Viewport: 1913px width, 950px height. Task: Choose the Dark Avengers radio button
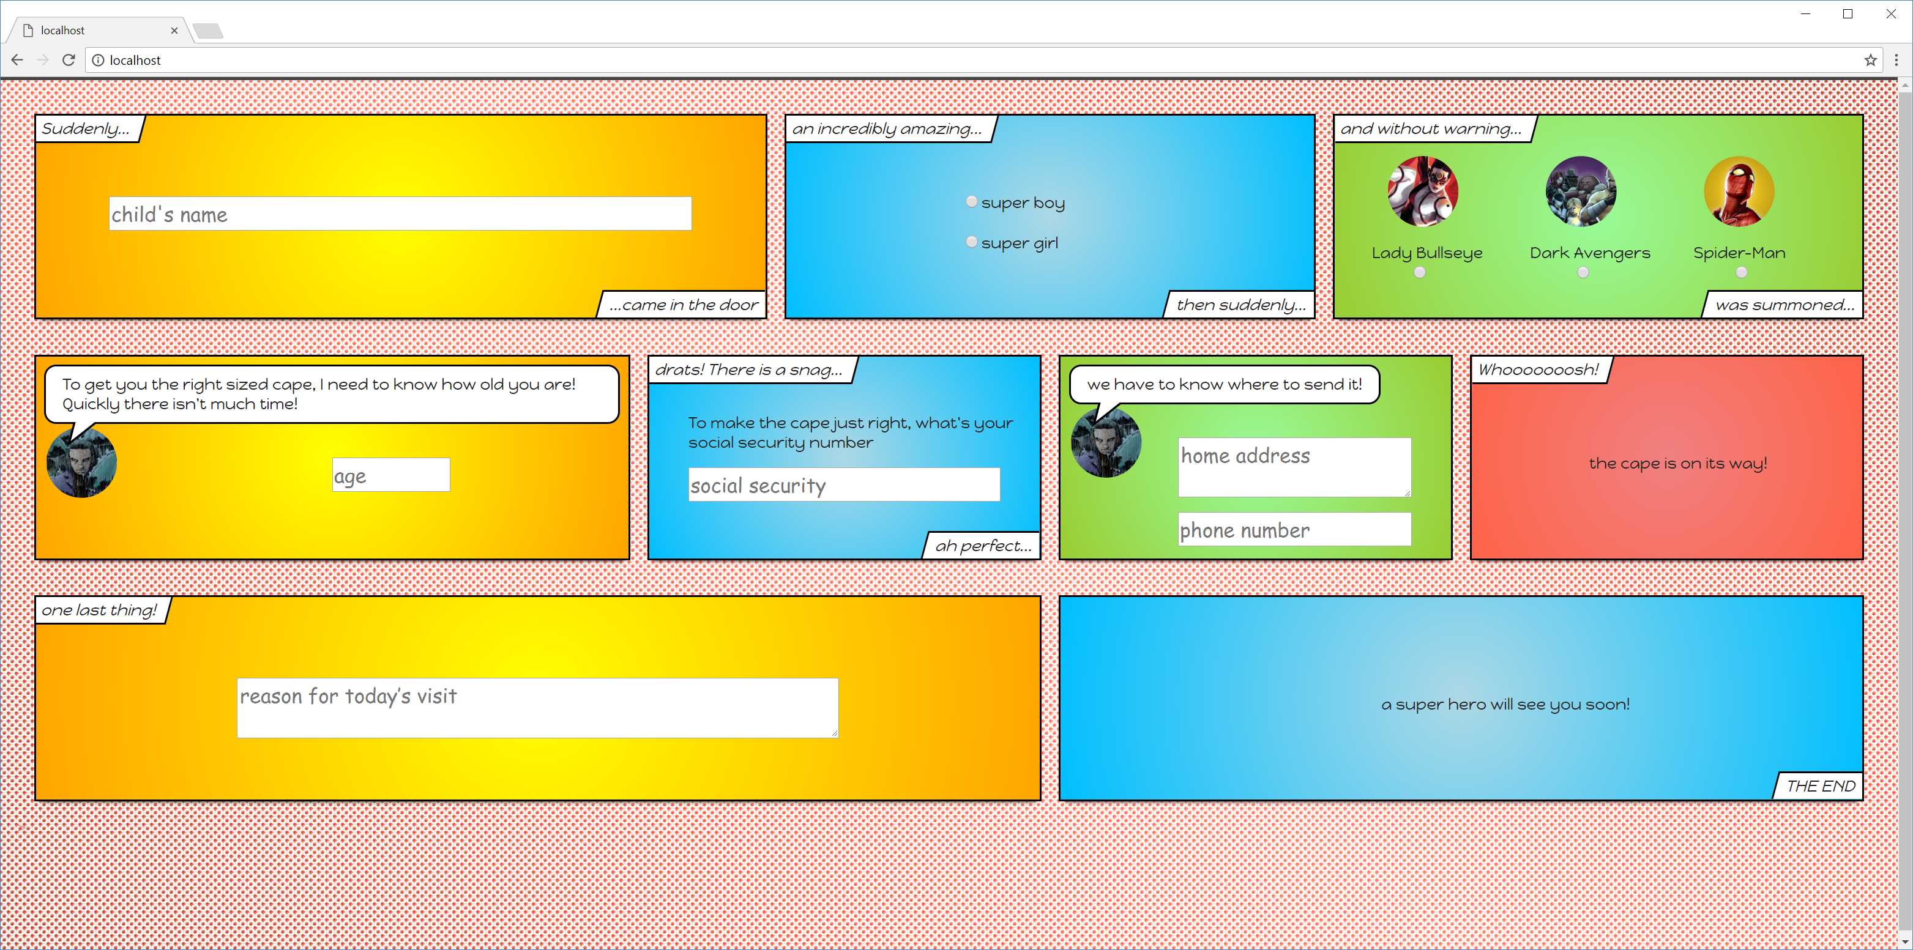(x=1583, y=272)
